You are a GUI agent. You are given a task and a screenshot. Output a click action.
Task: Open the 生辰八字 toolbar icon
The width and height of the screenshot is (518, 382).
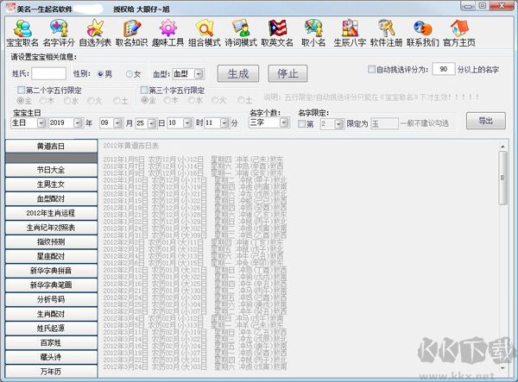[350, 33]
